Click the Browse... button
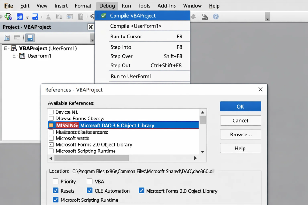This screenshot has height=205, width=308. pos(240,135)
